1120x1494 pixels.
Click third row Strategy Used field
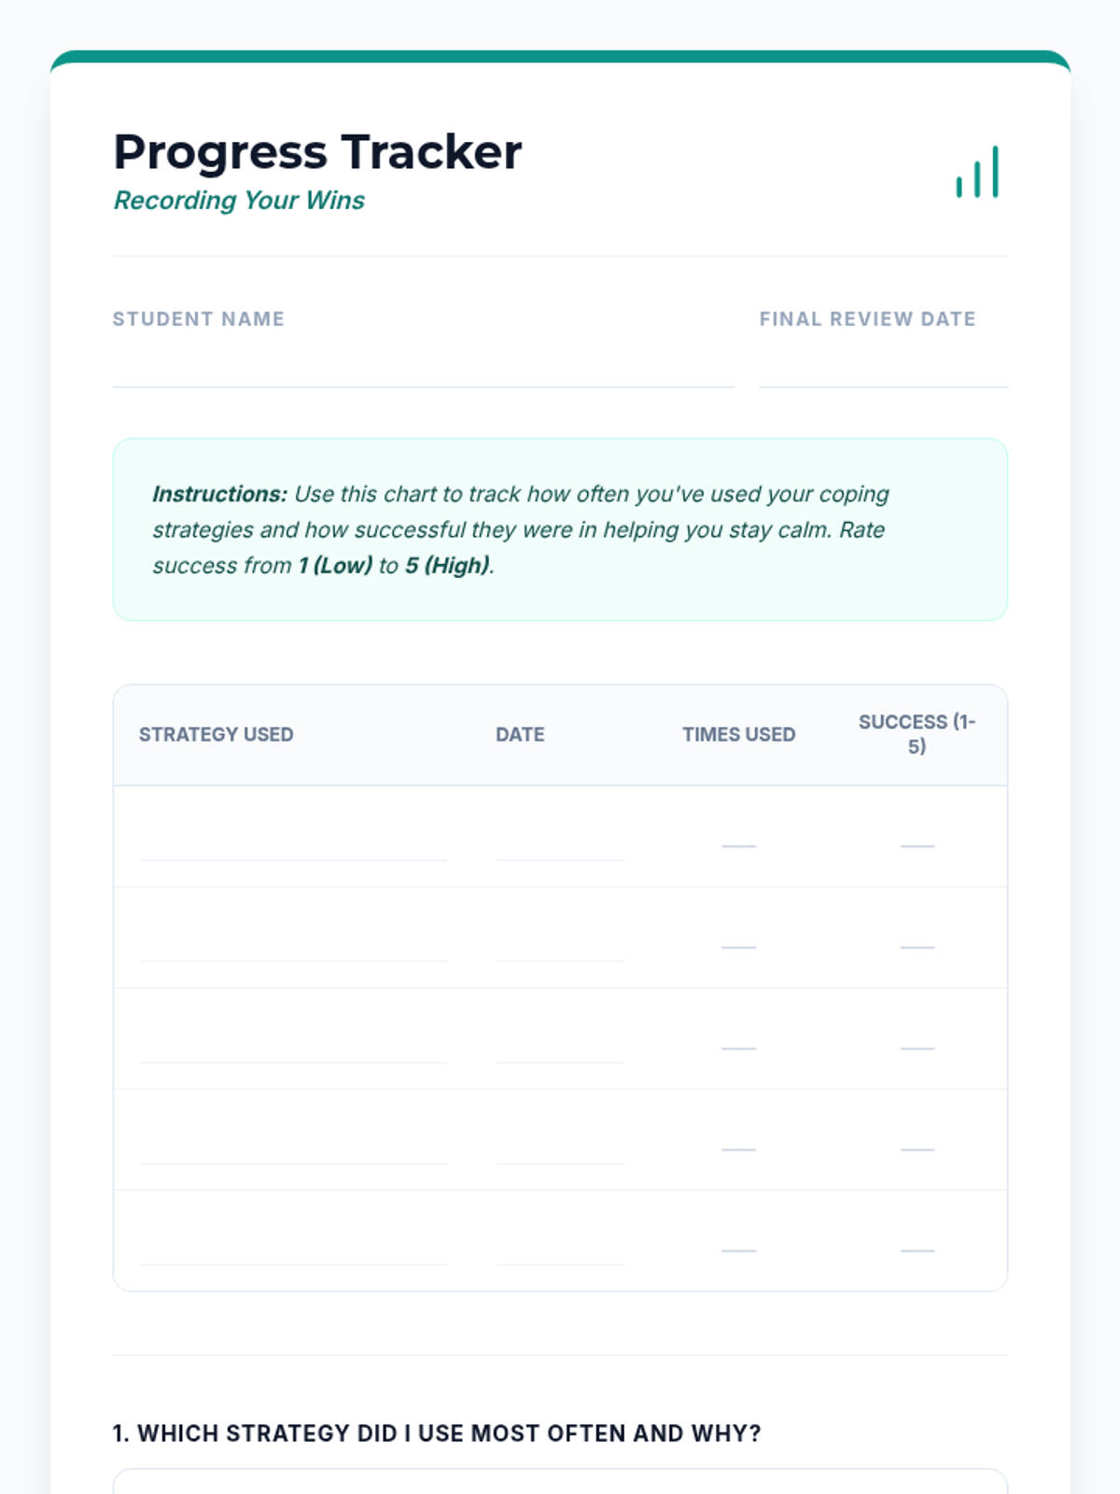292,1044
